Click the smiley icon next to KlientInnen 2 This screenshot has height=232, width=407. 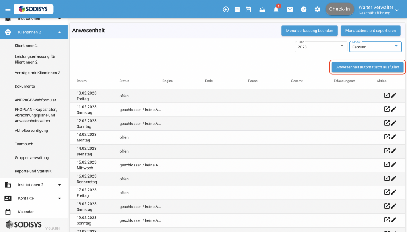pos(8,32)
